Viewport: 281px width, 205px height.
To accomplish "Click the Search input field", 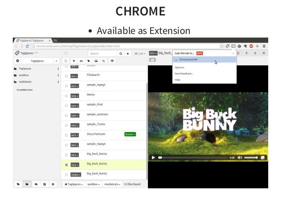I will (103, 54).
